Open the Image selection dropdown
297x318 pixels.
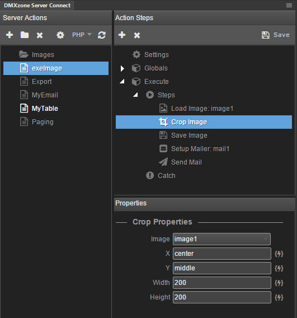coord(221,239)
